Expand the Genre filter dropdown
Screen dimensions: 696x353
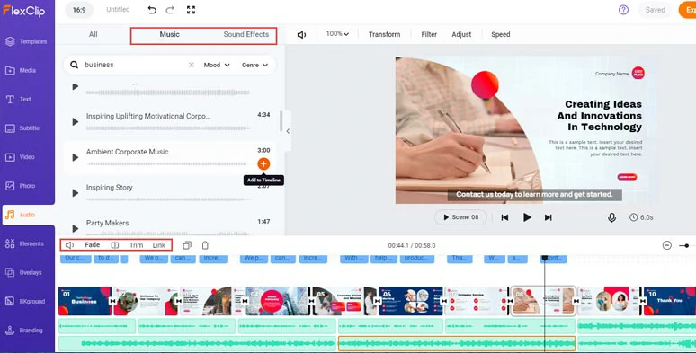tap(254, 65)
